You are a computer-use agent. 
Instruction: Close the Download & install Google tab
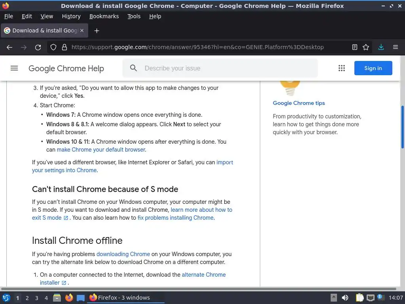point(82,30)
